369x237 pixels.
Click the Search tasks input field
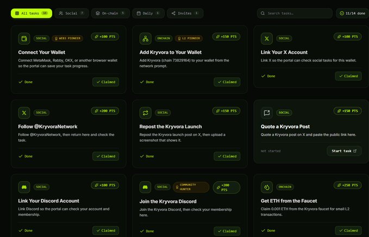[x=295, y=14]
